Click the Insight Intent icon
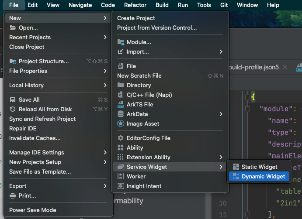The image size is (302, 219). 121,186
